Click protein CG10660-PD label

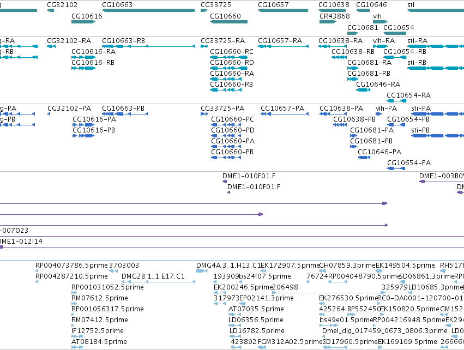click(233, 130)
